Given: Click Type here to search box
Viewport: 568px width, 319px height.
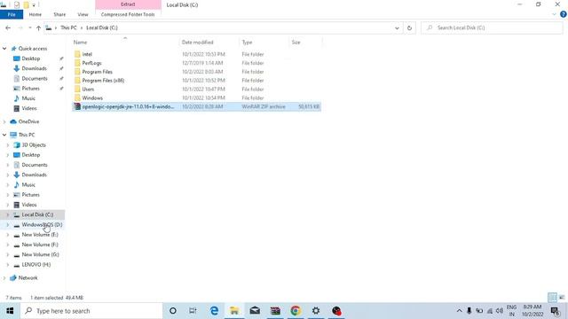Looking at the screenshot, I should (x=91, y=311).
